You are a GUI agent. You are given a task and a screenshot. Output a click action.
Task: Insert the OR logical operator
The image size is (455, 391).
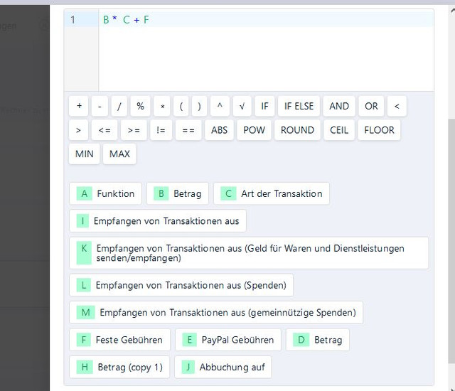tap(371, 106)
